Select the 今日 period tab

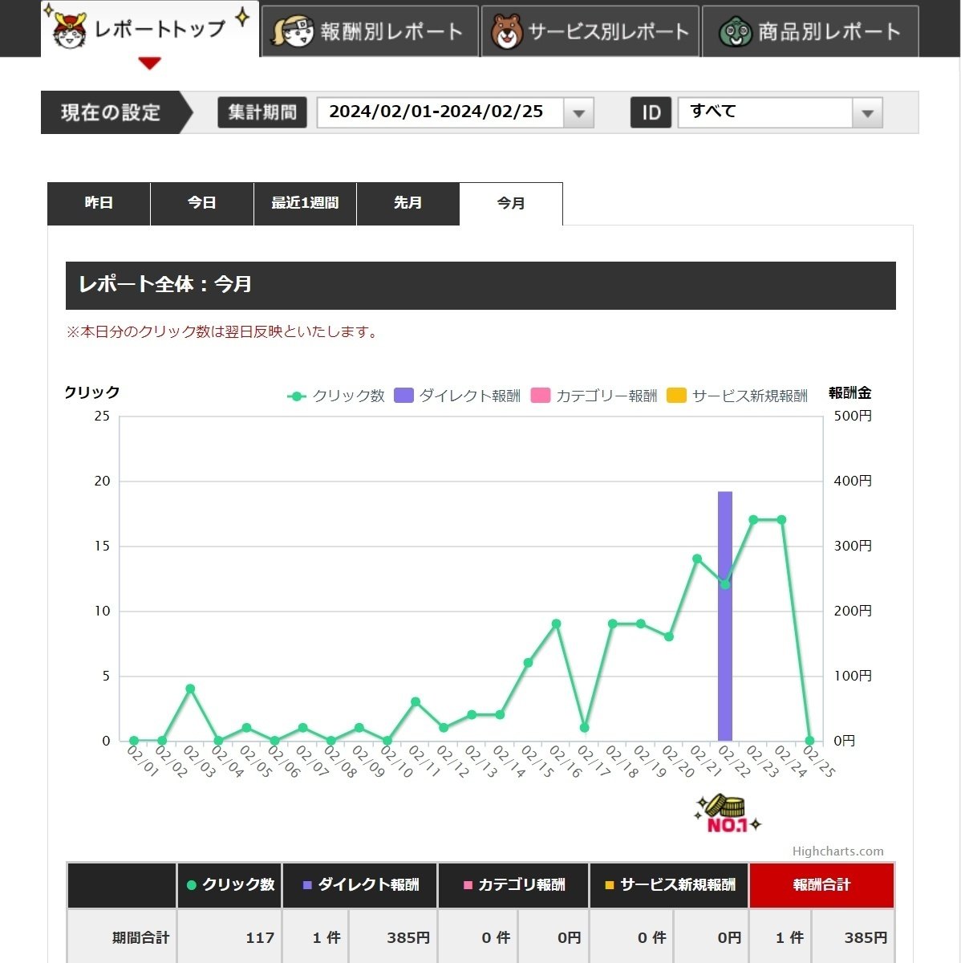pos(202,204)
